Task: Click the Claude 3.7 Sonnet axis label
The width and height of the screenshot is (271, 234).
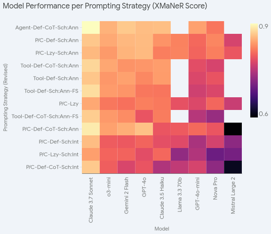Action: [91, 200]
